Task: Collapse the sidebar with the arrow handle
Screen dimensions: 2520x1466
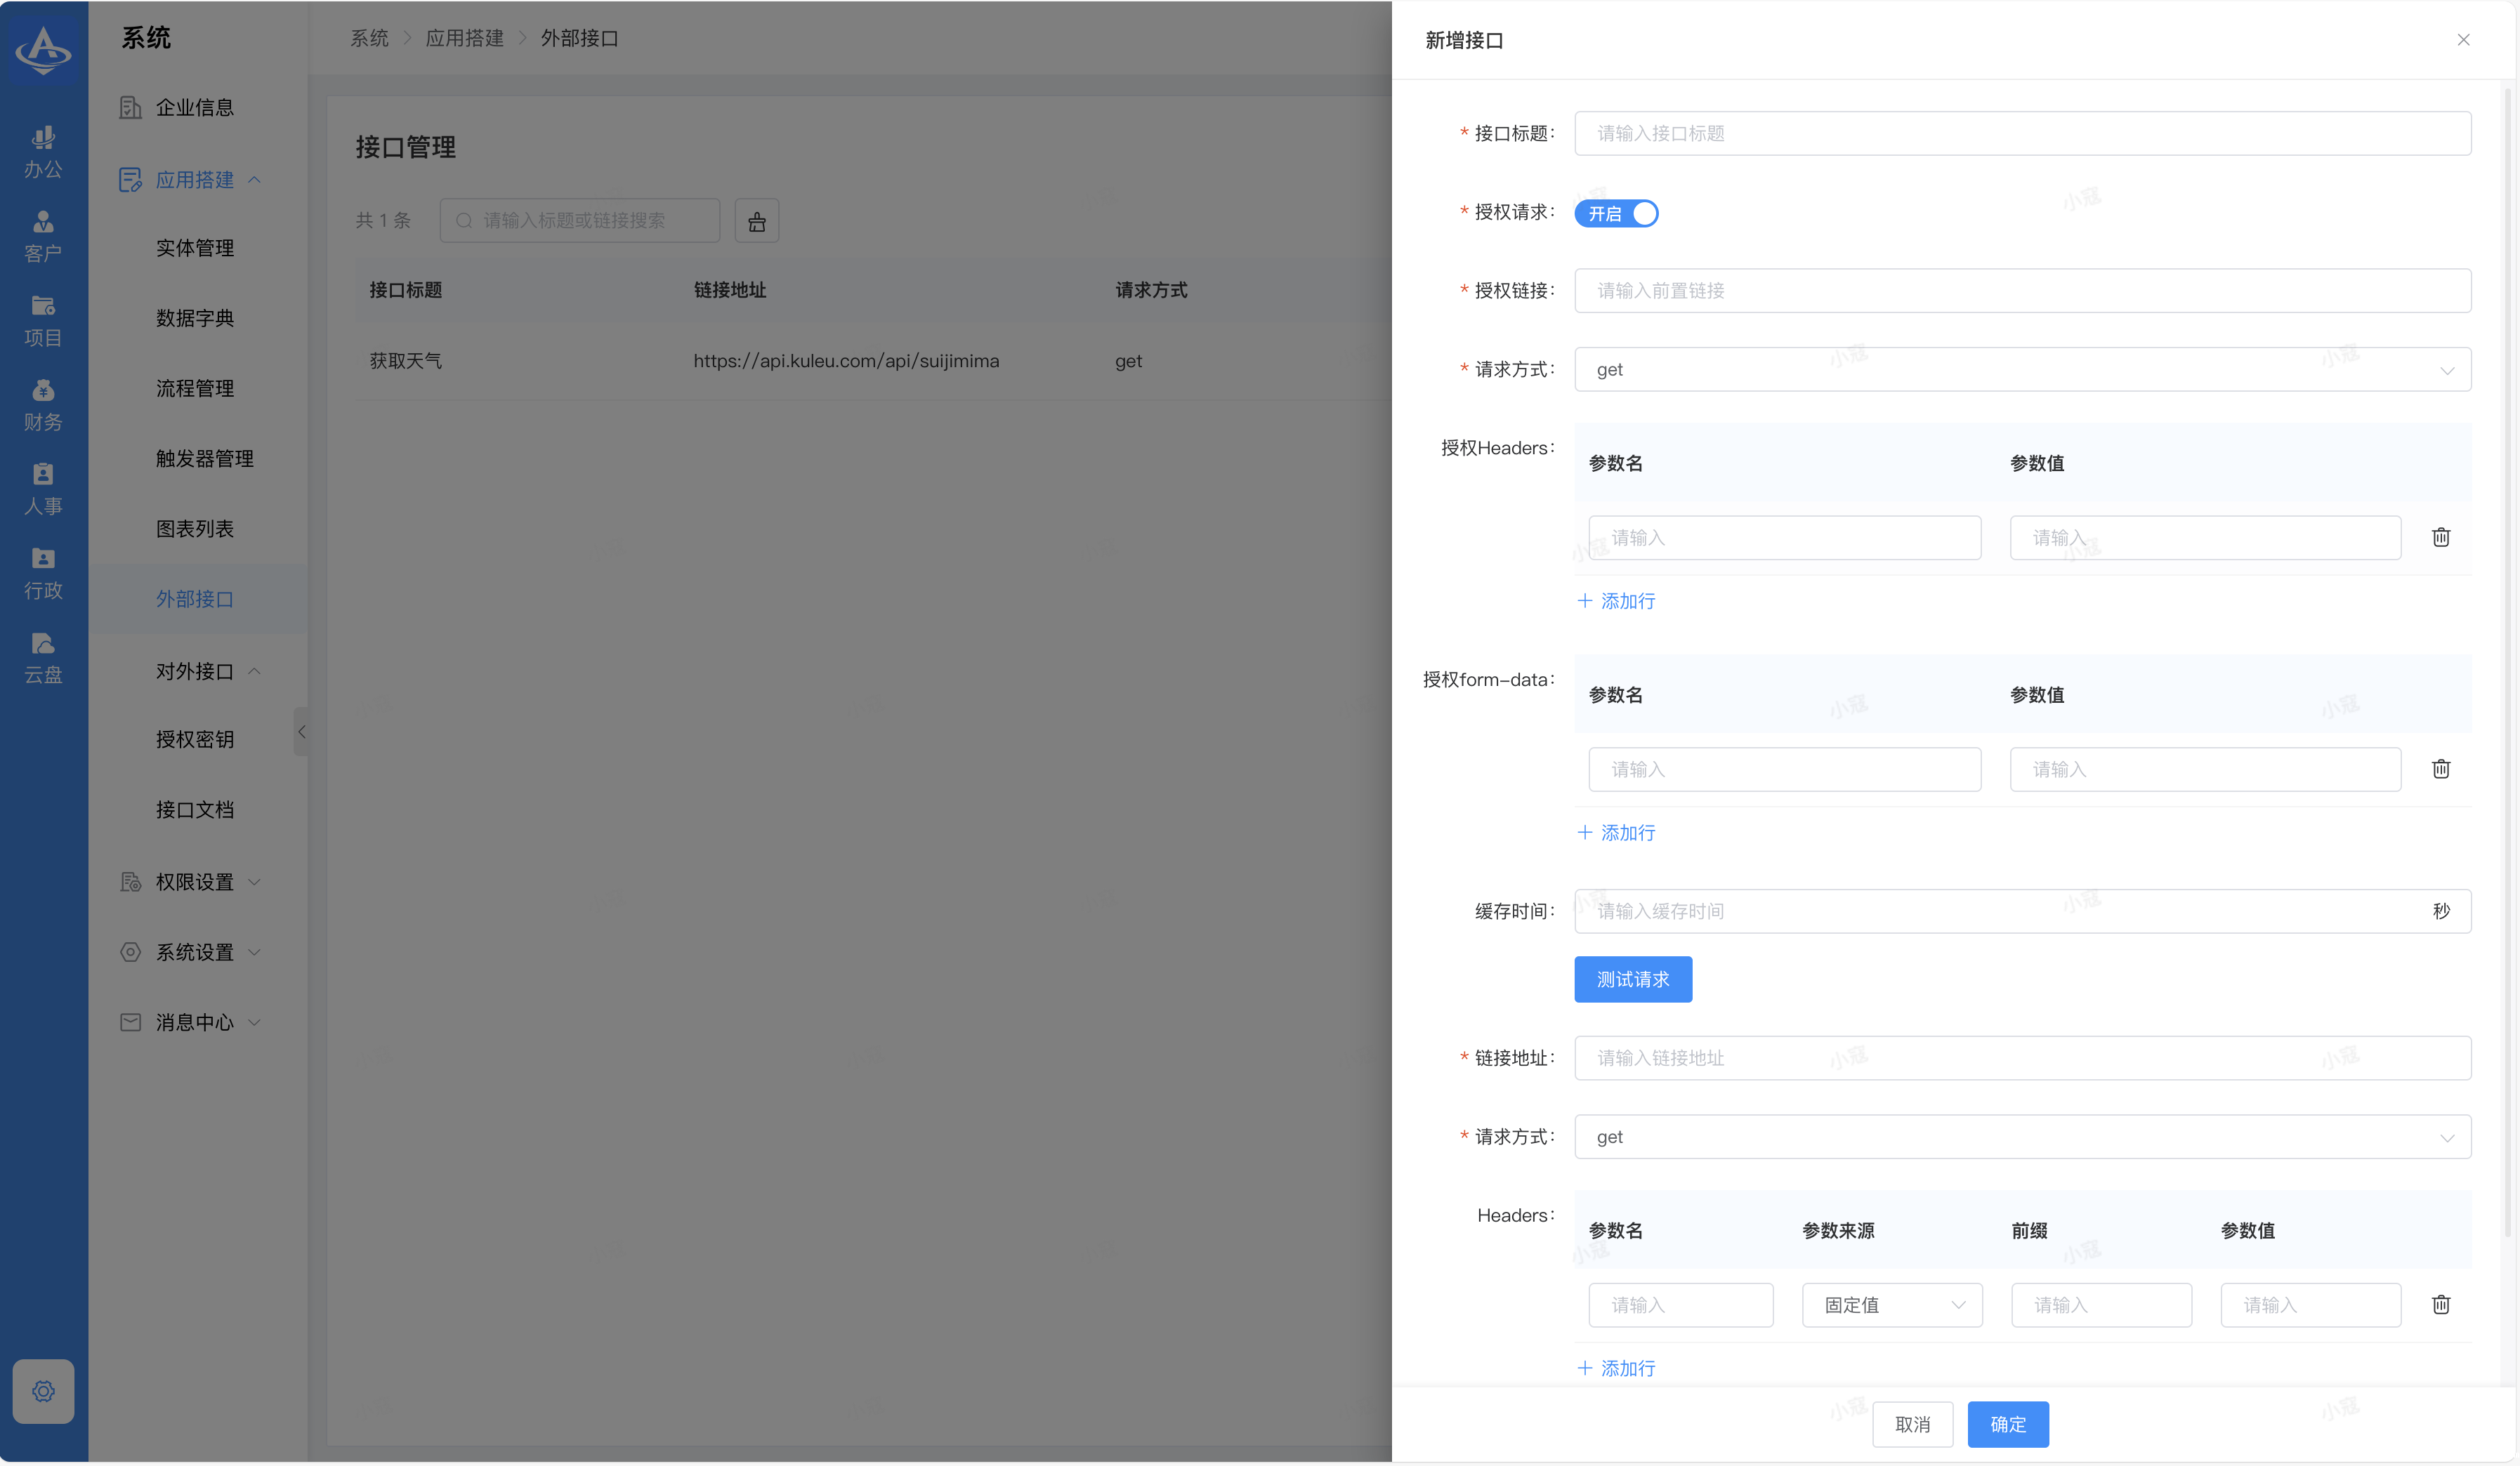Action: click(301, 731)
